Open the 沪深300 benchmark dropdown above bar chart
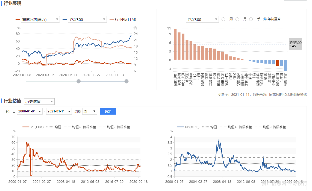Screen dimensions: 312x191 (202, 19)
